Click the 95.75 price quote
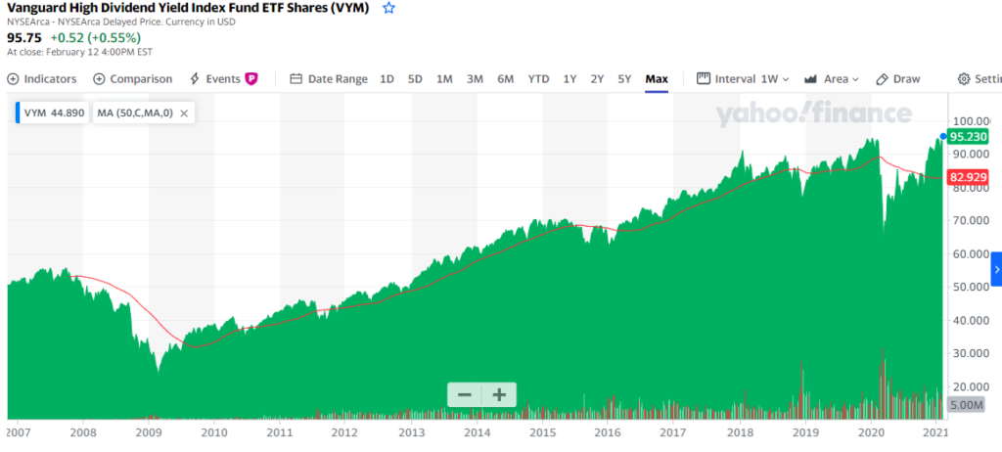The width and height of the screenshot is (1002, 452). (24, 38)
